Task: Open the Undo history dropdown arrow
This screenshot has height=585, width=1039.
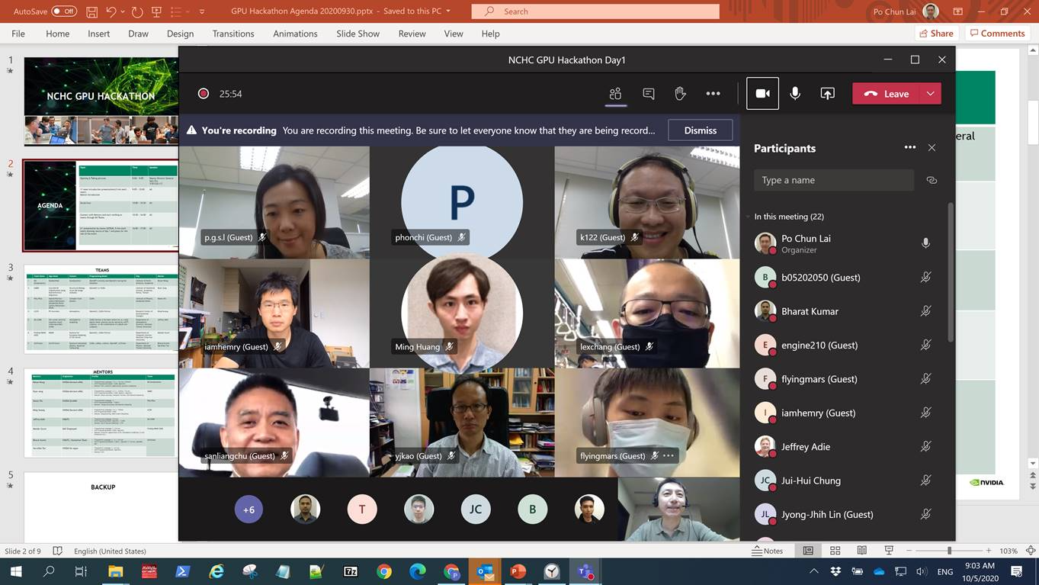Action: [x=123, y=11]
